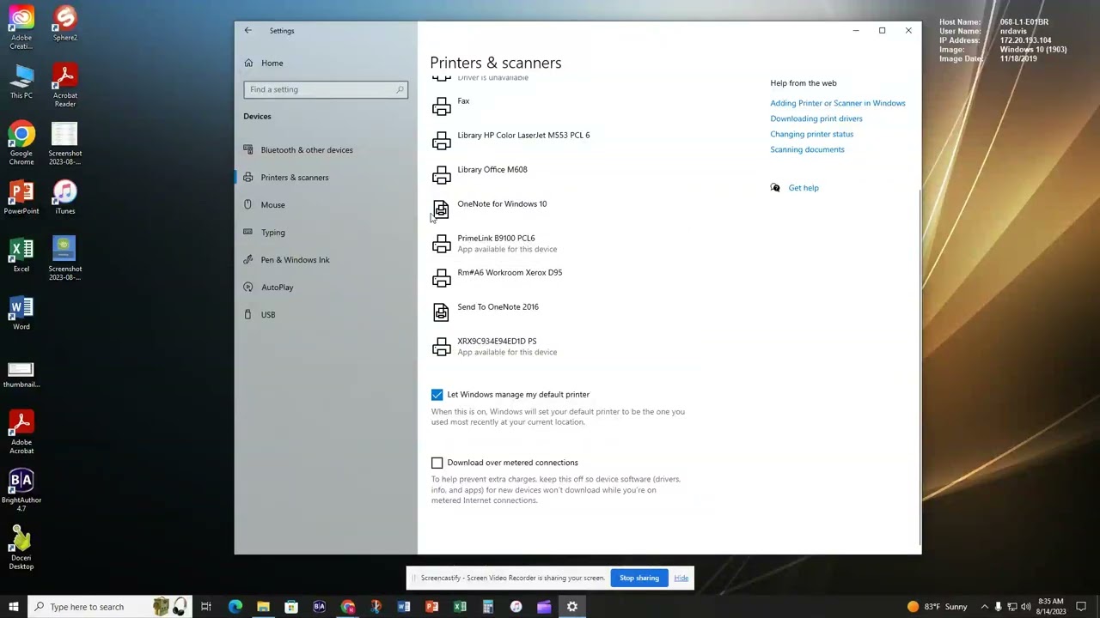Hide the Screencastify sharing notification
Image resolution: width=1100 pixels, height=618 pixels.
681,578
